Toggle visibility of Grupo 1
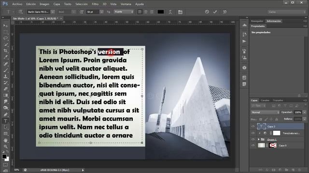 [253, 139]
